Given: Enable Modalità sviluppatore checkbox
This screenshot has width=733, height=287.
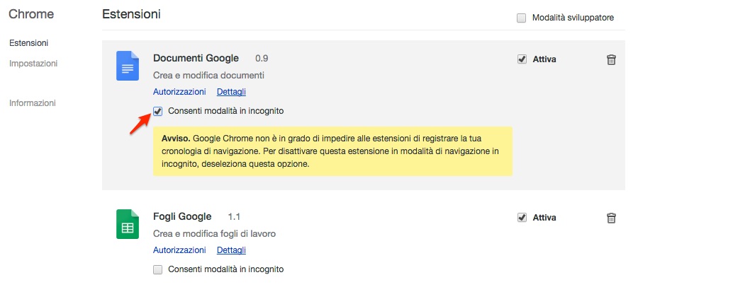Looking at the screenshot, I should click(x=521, y=18).
